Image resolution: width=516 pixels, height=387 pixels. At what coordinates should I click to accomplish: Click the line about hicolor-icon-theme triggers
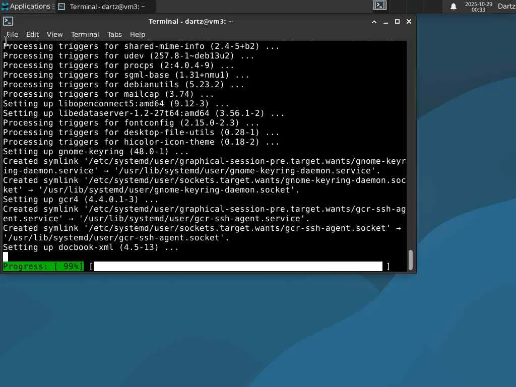pos(141,142)
